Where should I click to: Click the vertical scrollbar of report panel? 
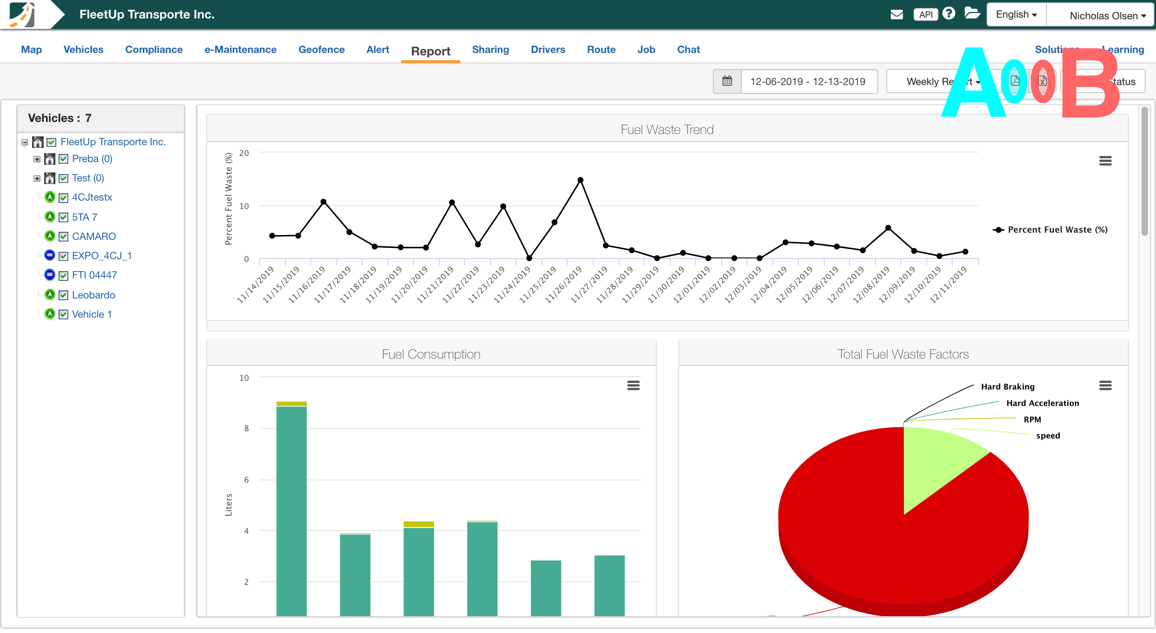(x=1145, y=170)
